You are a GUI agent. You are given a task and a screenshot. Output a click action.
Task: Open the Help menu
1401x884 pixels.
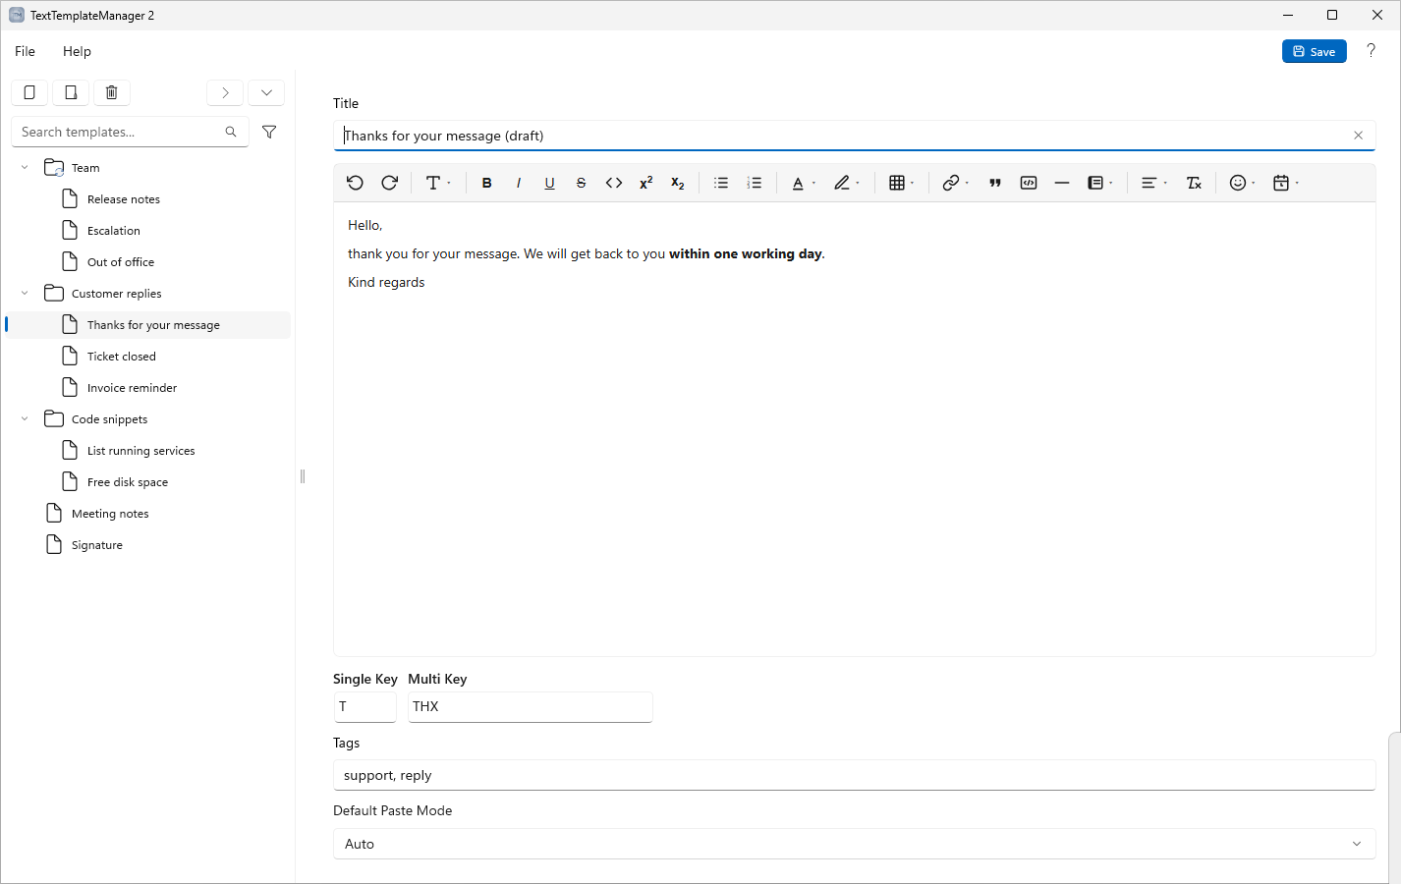[77, 51]
